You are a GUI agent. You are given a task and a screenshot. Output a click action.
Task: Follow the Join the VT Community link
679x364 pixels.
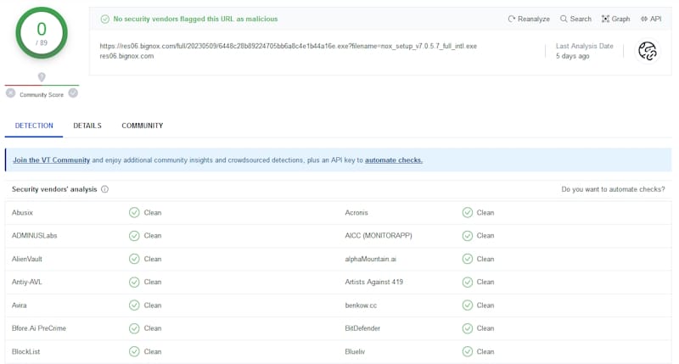(51, 160)
